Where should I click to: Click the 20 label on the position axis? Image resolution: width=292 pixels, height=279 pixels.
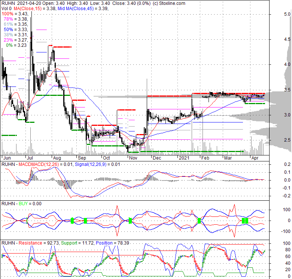(288, 270)
